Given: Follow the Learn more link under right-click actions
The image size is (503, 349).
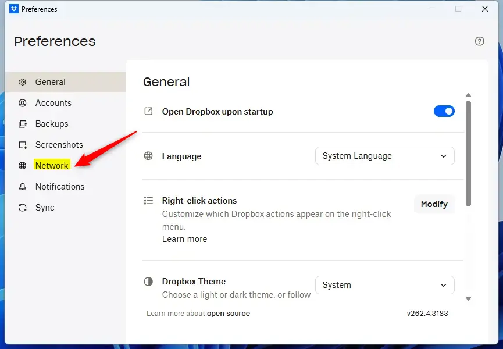Looking at the screenshot, I should [184, 239].
